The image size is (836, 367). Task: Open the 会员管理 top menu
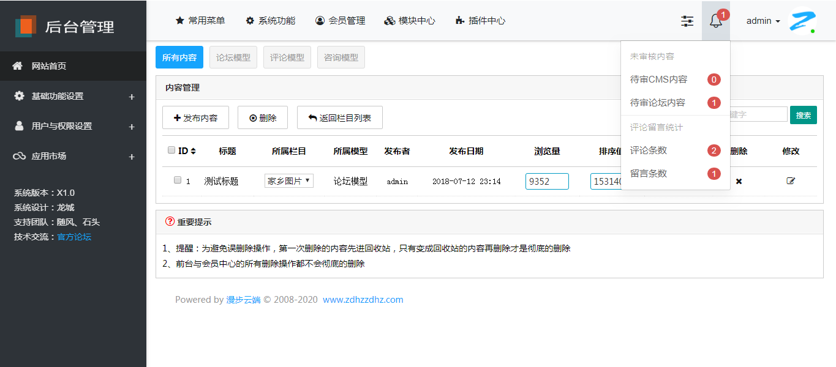pos(341,21)
